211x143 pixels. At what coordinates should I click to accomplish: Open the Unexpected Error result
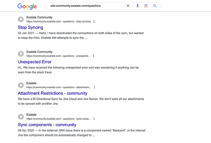pyautogui.click(x=35, y=62)
